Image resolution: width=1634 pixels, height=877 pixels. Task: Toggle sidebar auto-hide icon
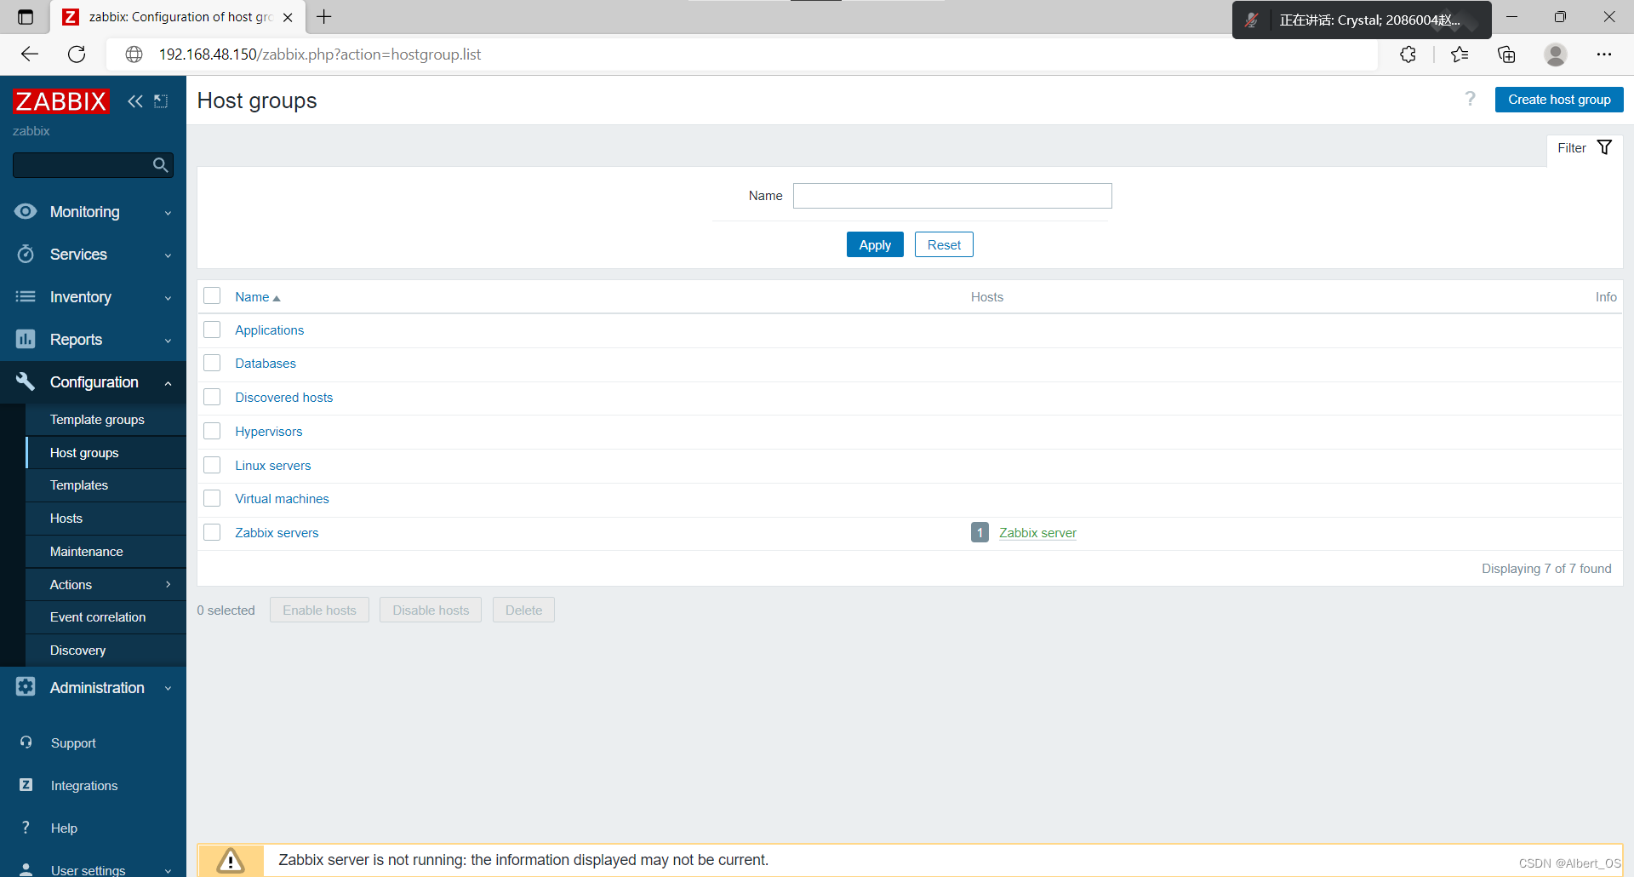pos(161,101)
